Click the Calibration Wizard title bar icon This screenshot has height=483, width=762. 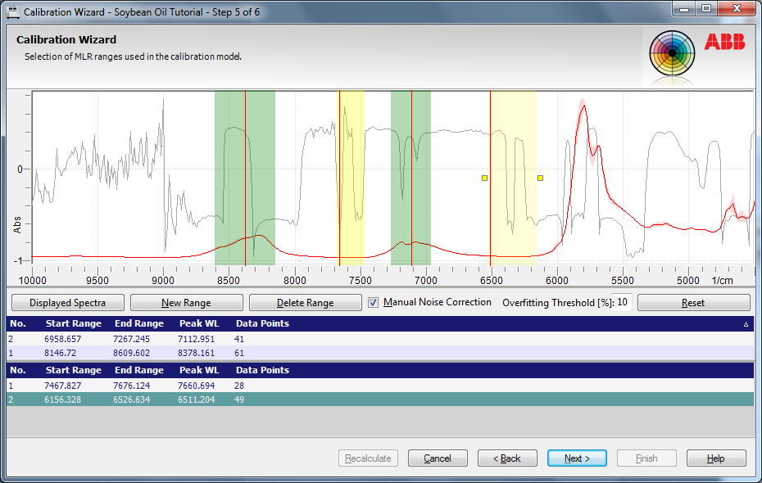point(12,12)
